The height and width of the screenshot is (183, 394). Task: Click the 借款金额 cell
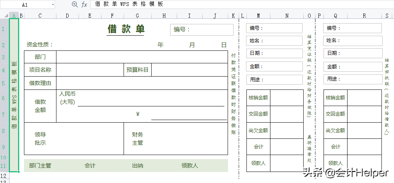(x=40, y=106)
